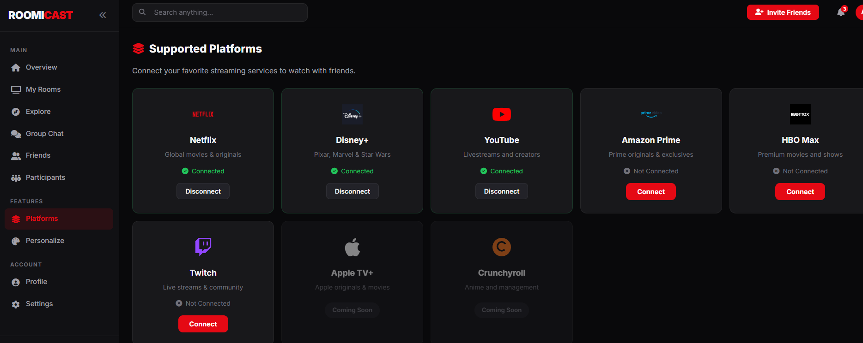Click the Crunchyroll logo
This screenshot has width=863, height=343.
(x=502, y=247)
